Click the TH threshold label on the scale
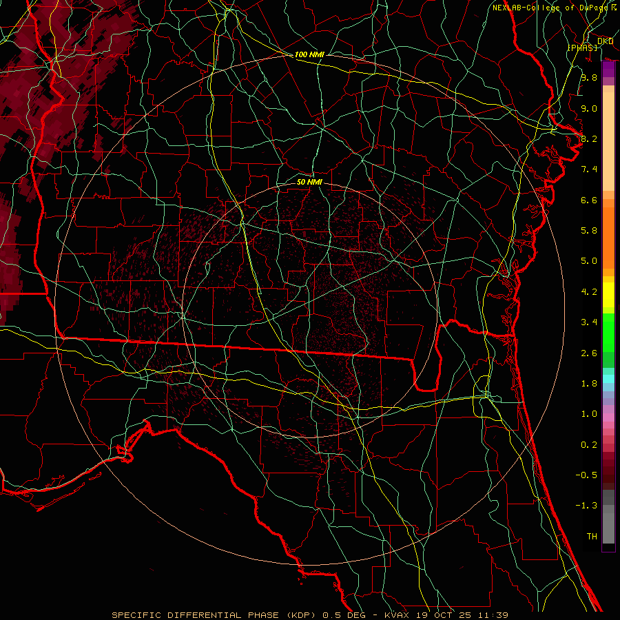The height and width of the screenshot is (620, 620). [592, 537]
